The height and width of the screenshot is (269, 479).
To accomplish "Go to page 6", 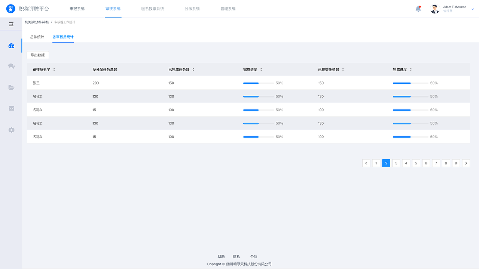I will 426,163.
